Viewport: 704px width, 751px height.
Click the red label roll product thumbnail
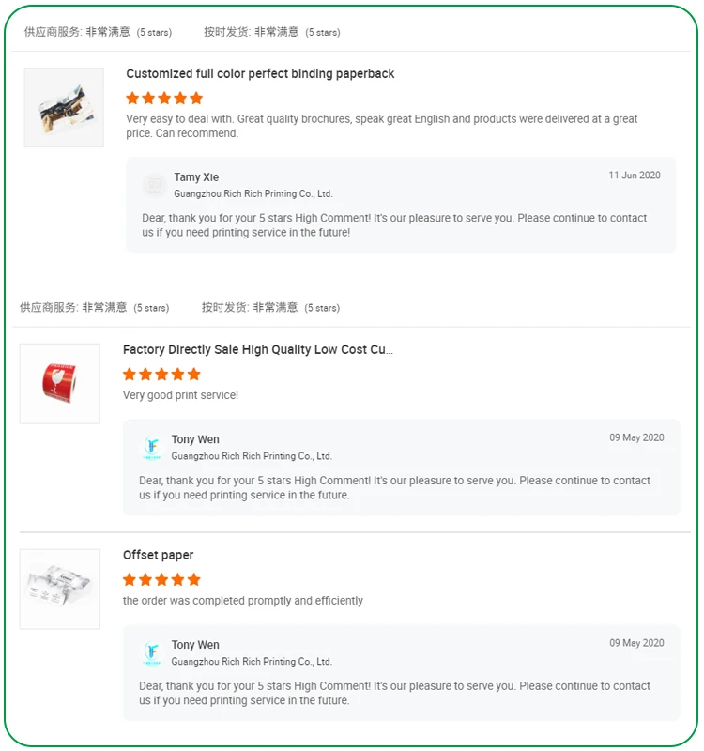[60, 385]
